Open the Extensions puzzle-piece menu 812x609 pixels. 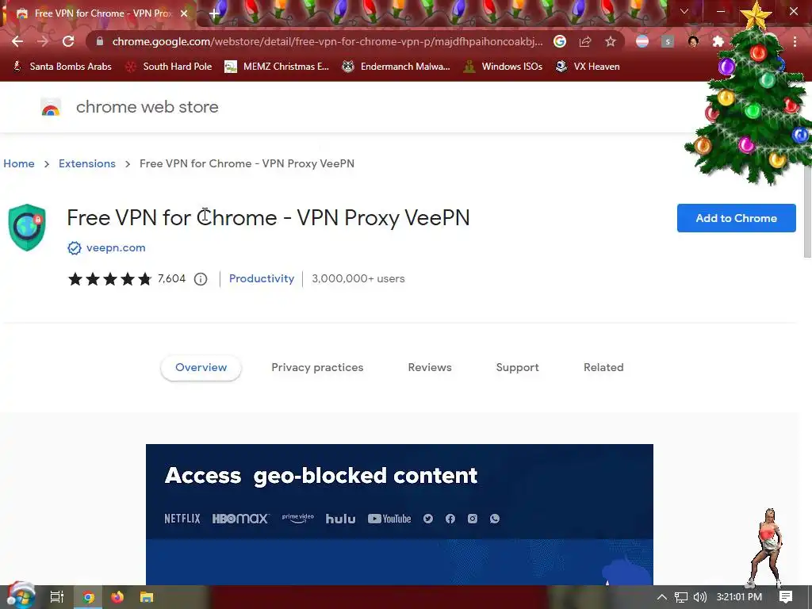[x=718, y=41]
